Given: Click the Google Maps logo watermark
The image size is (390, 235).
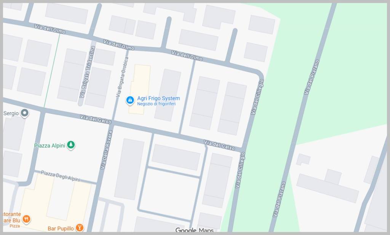Looking at the screenshot, I should [195, 230].
